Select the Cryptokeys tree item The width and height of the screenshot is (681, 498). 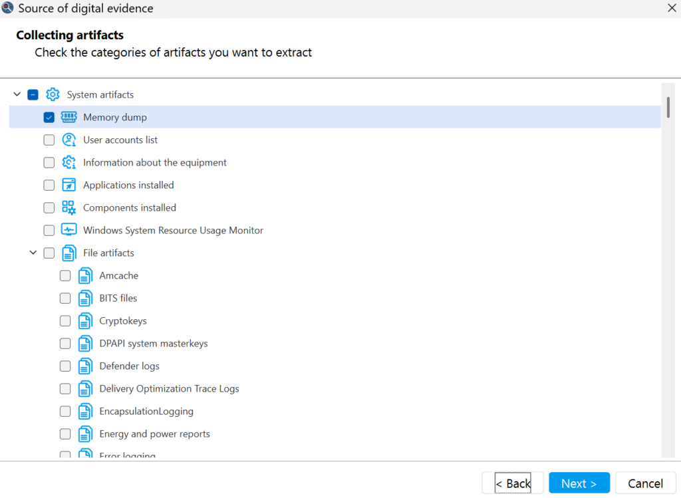[x=122, y=320]
